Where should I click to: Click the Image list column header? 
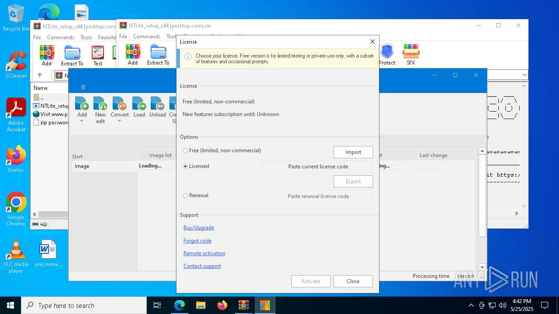tap(160, 155)
